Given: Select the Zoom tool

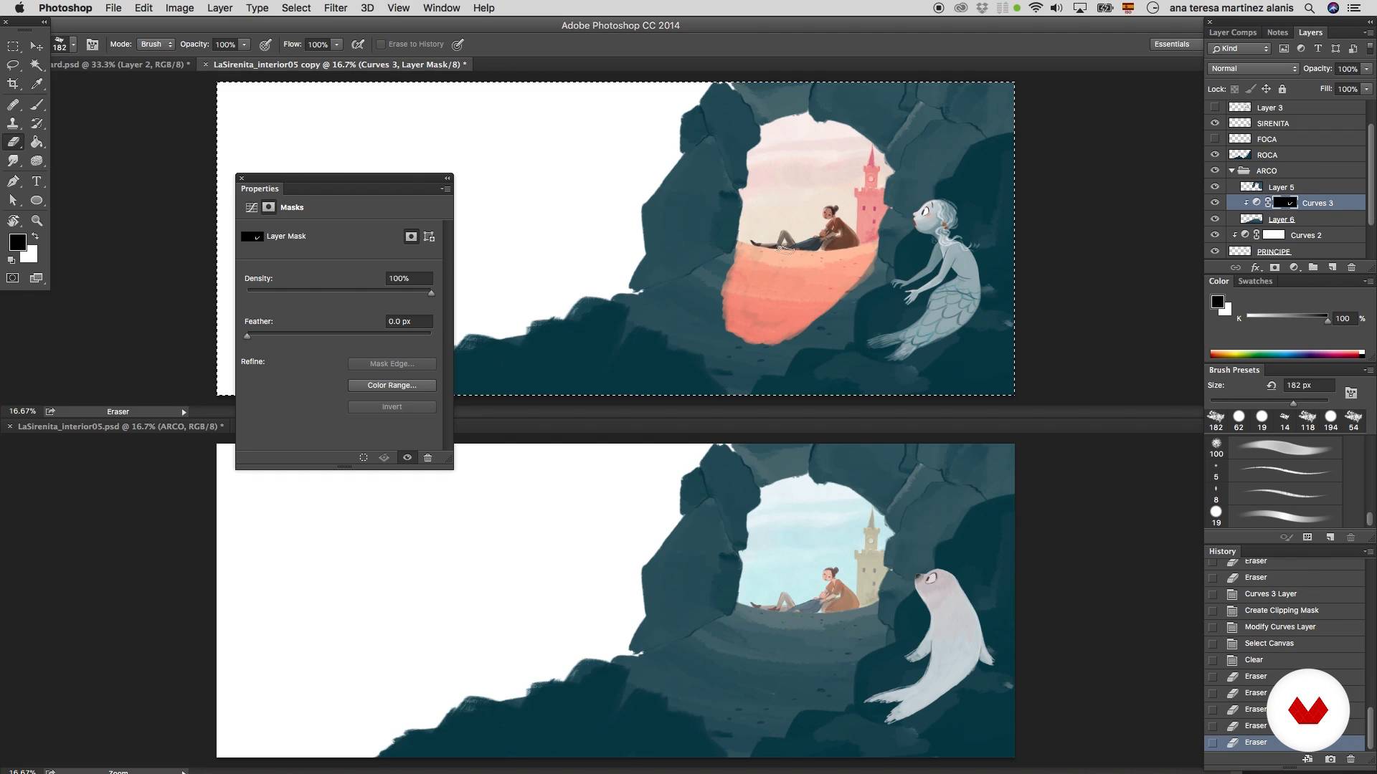Looking at the screenshot, I should pos(37,221).
